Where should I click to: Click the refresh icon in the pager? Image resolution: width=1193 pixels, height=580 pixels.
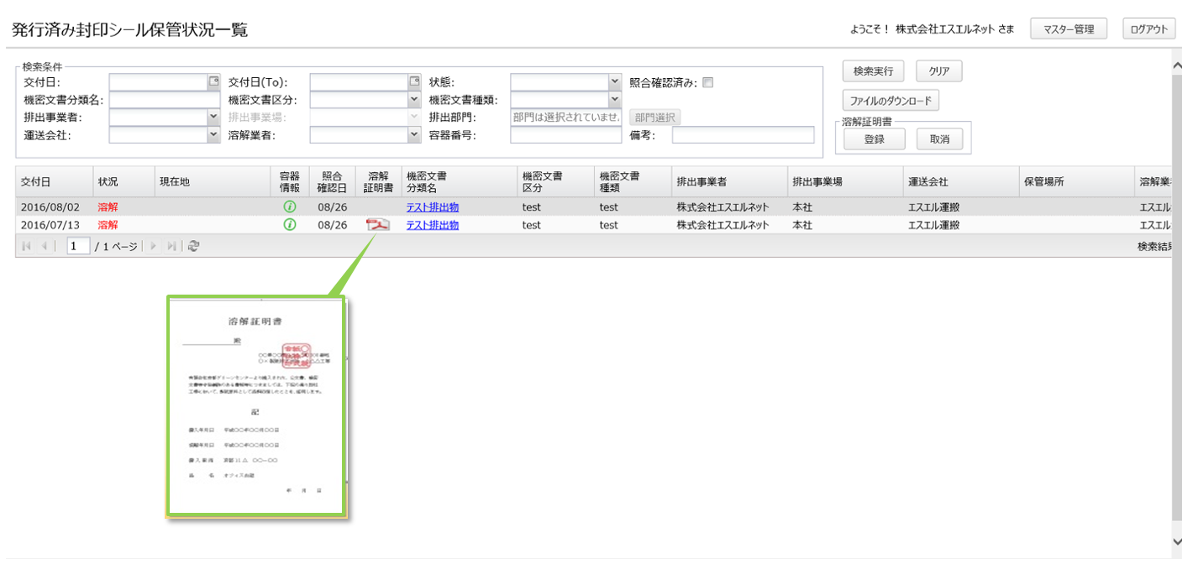(x=194, y=246)
